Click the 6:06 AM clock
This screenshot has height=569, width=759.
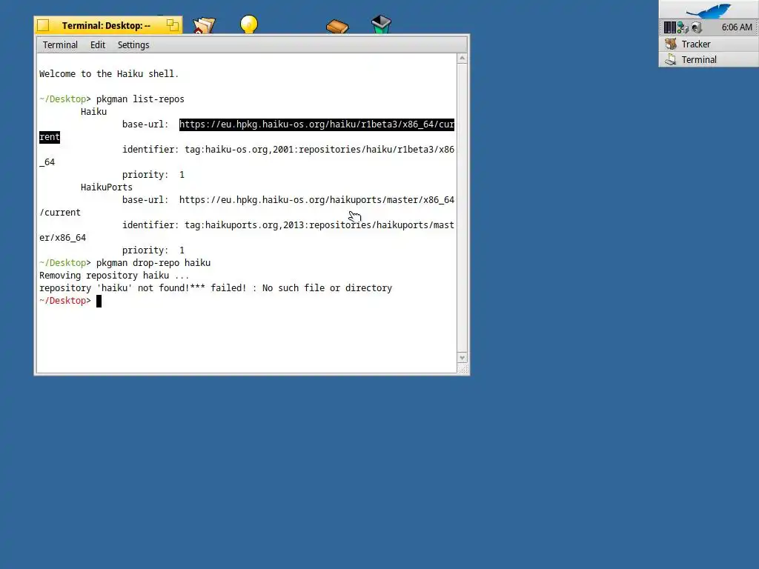737,27
